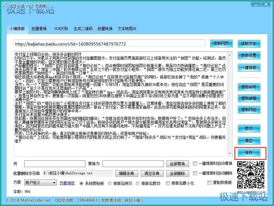Click the 全部删除 button

point(178,174)
